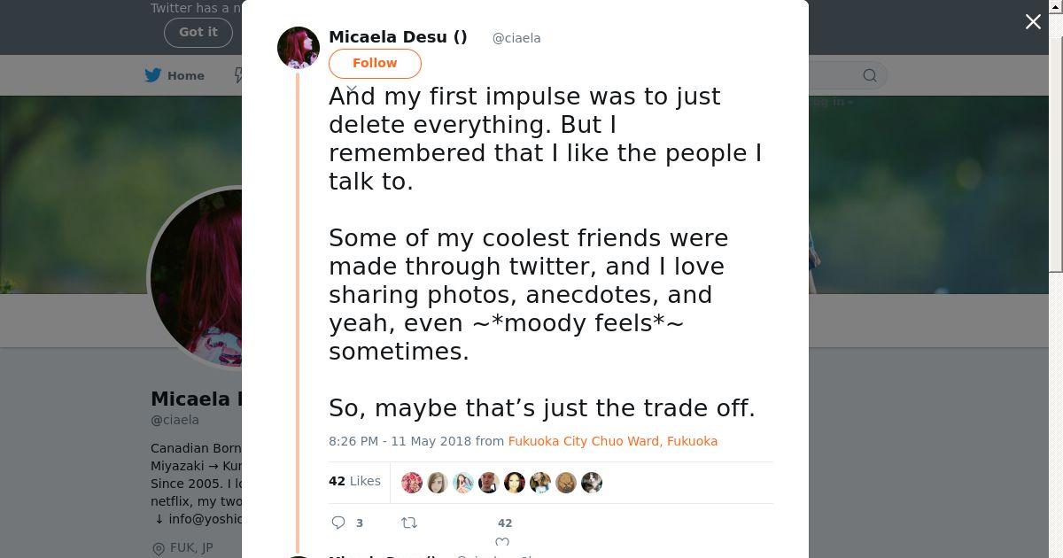View the 42 Likes list
1063x558 pixels.
[x=354, y=481]
